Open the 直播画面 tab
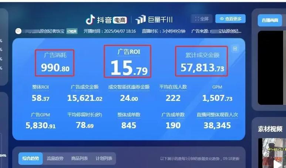286x168 pixels. (269, 20)
